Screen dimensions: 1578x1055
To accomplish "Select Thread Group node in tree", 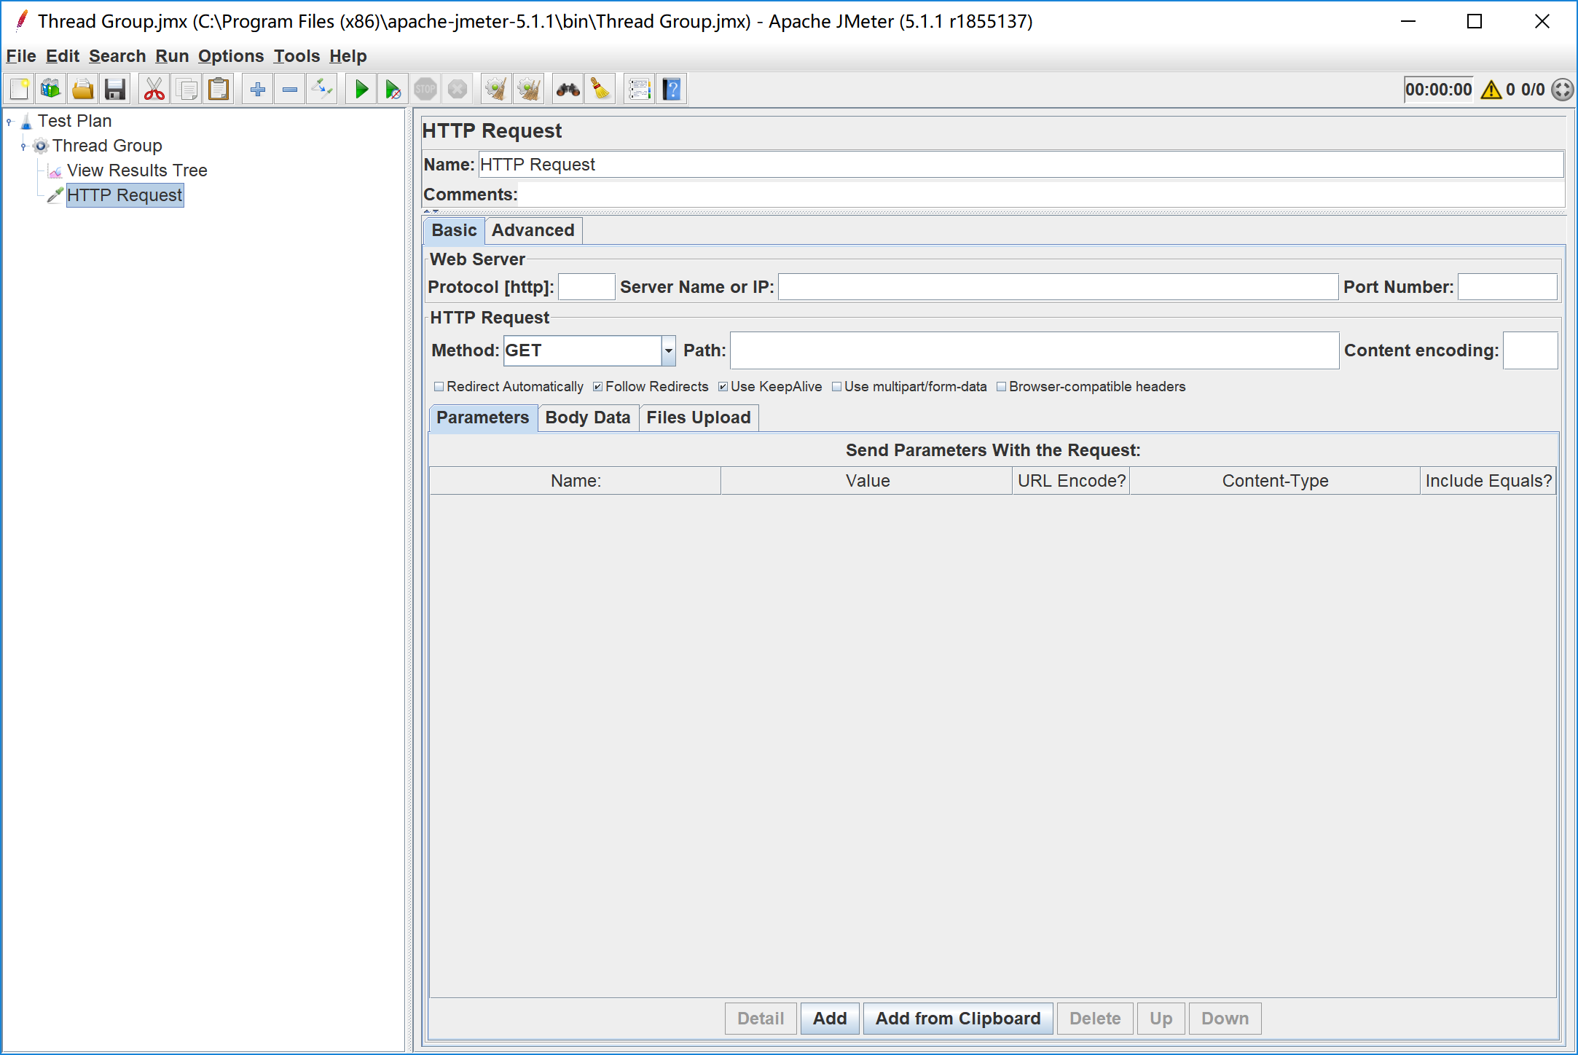I will click(x=107, y=146).
